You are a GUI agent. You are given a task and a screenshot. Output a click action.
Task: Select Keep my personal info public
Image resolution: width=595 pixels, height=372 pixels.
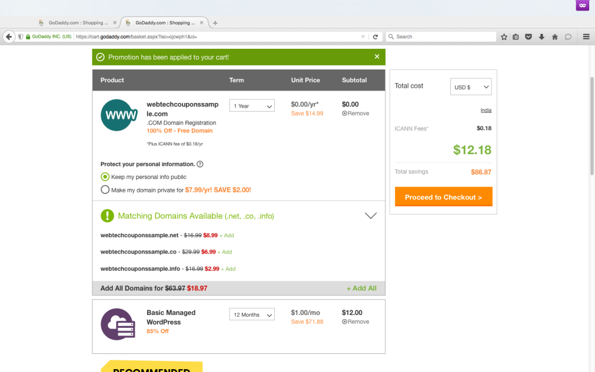click(105, 177)
